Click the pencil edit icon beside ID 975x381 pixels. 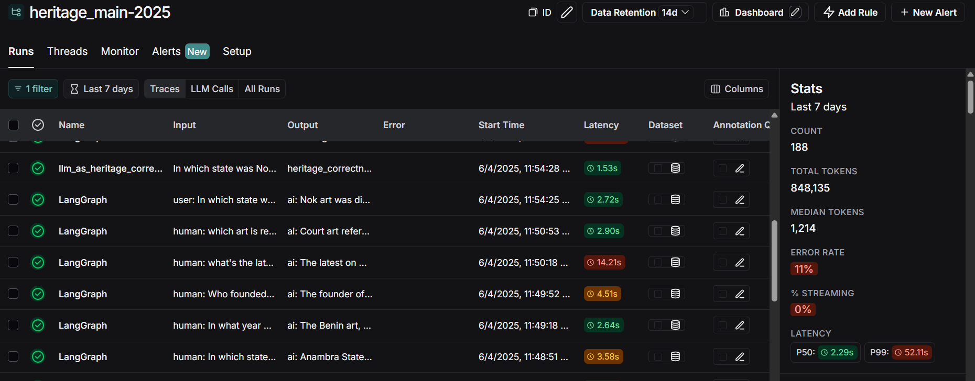pos(567,13)
